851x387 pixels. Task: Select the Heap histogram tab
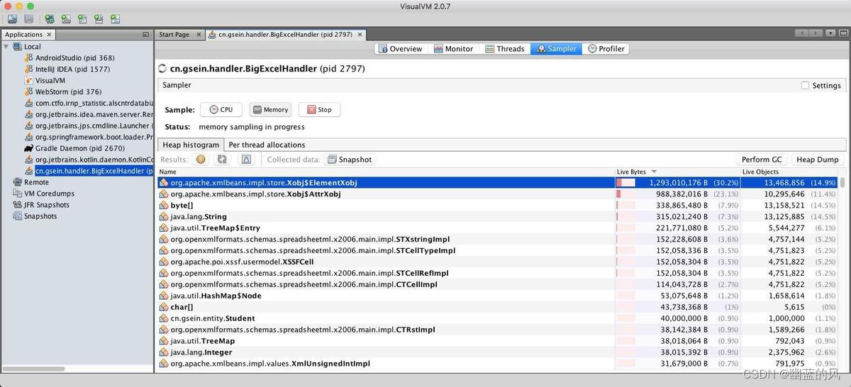pyautogui.click(x=191, y=145)
